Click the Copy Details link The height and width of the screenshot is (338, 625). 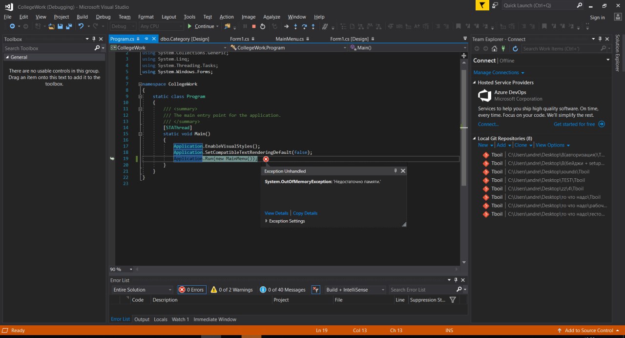pos(305,213)
